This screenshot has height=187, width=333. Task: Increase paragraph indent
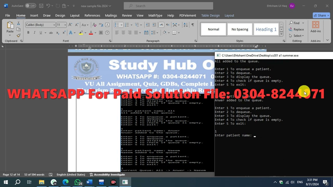tap(154, 25)
